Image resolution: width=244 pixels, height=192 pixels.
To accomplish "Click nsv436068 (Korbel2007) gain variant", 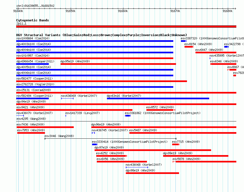I will [x=137, y=167].
